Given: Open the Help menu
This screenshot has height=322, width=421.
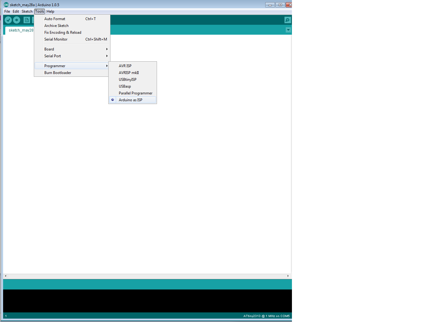Looking at the screenshot, I should pyautogui.click(x=50, y=11).
